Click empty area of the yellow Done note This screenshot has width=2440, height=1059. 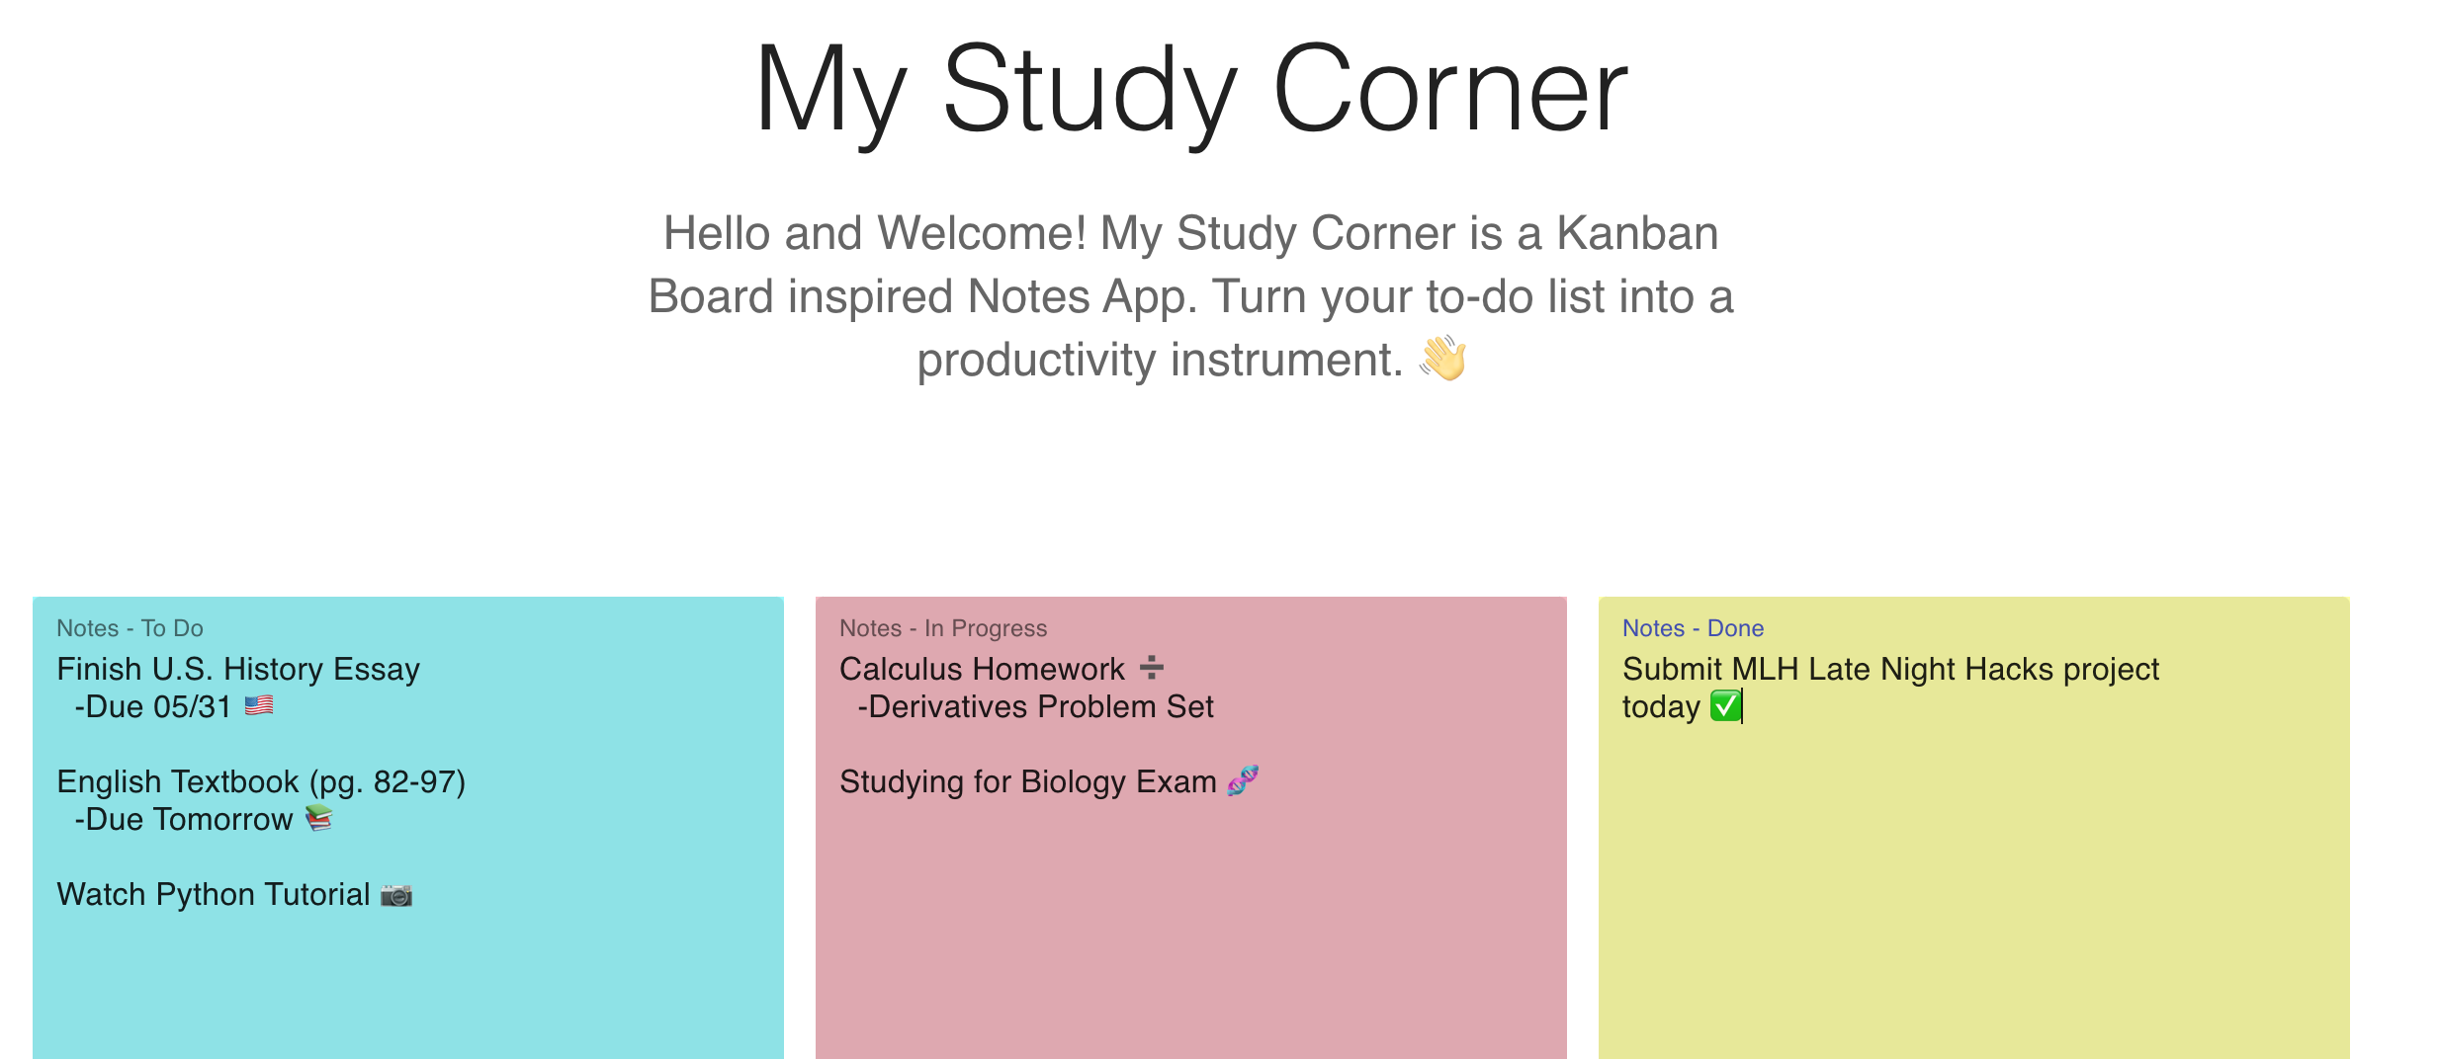pos(1974,889)
